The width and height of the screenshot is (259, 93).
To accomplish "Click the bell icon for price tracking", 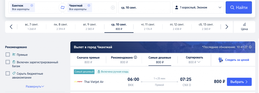I will (x=221, y=60).
